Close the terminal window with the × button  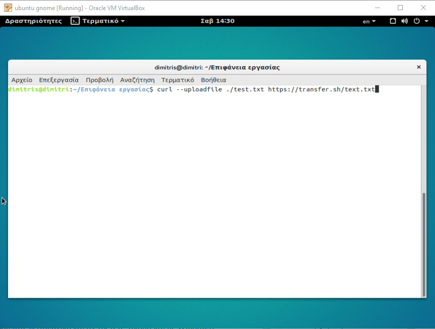(x=418, y=67)
